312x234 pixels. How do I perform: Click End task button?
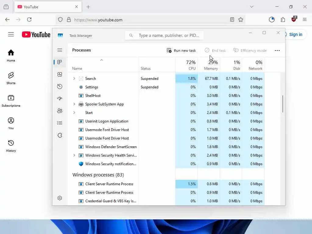215,51
